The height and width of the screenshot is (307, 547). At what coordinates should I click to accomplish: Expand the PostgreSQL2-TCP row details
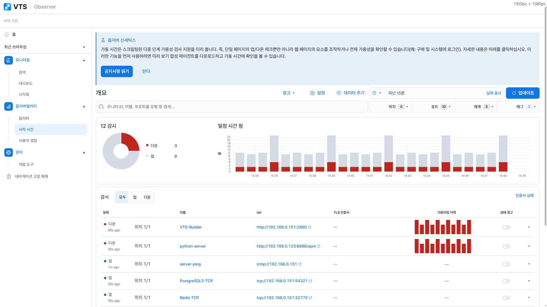click(529, 281)
